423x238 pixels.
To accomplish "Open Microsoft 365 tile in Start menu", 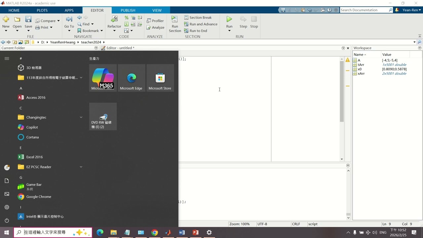I will [x=103, y=78].
